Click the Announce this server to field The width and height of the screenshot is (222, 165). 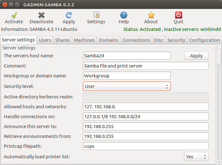coord(146,126)
